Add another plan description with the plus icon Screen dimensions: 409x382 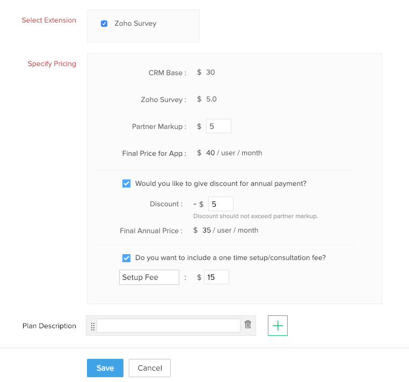tap(277, 326)
